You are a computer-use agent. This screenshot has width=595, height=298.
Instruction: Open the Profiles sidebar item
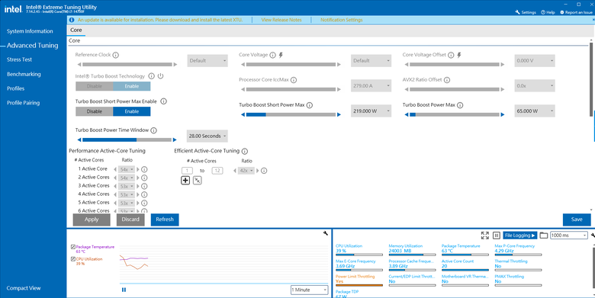[15, 88]
